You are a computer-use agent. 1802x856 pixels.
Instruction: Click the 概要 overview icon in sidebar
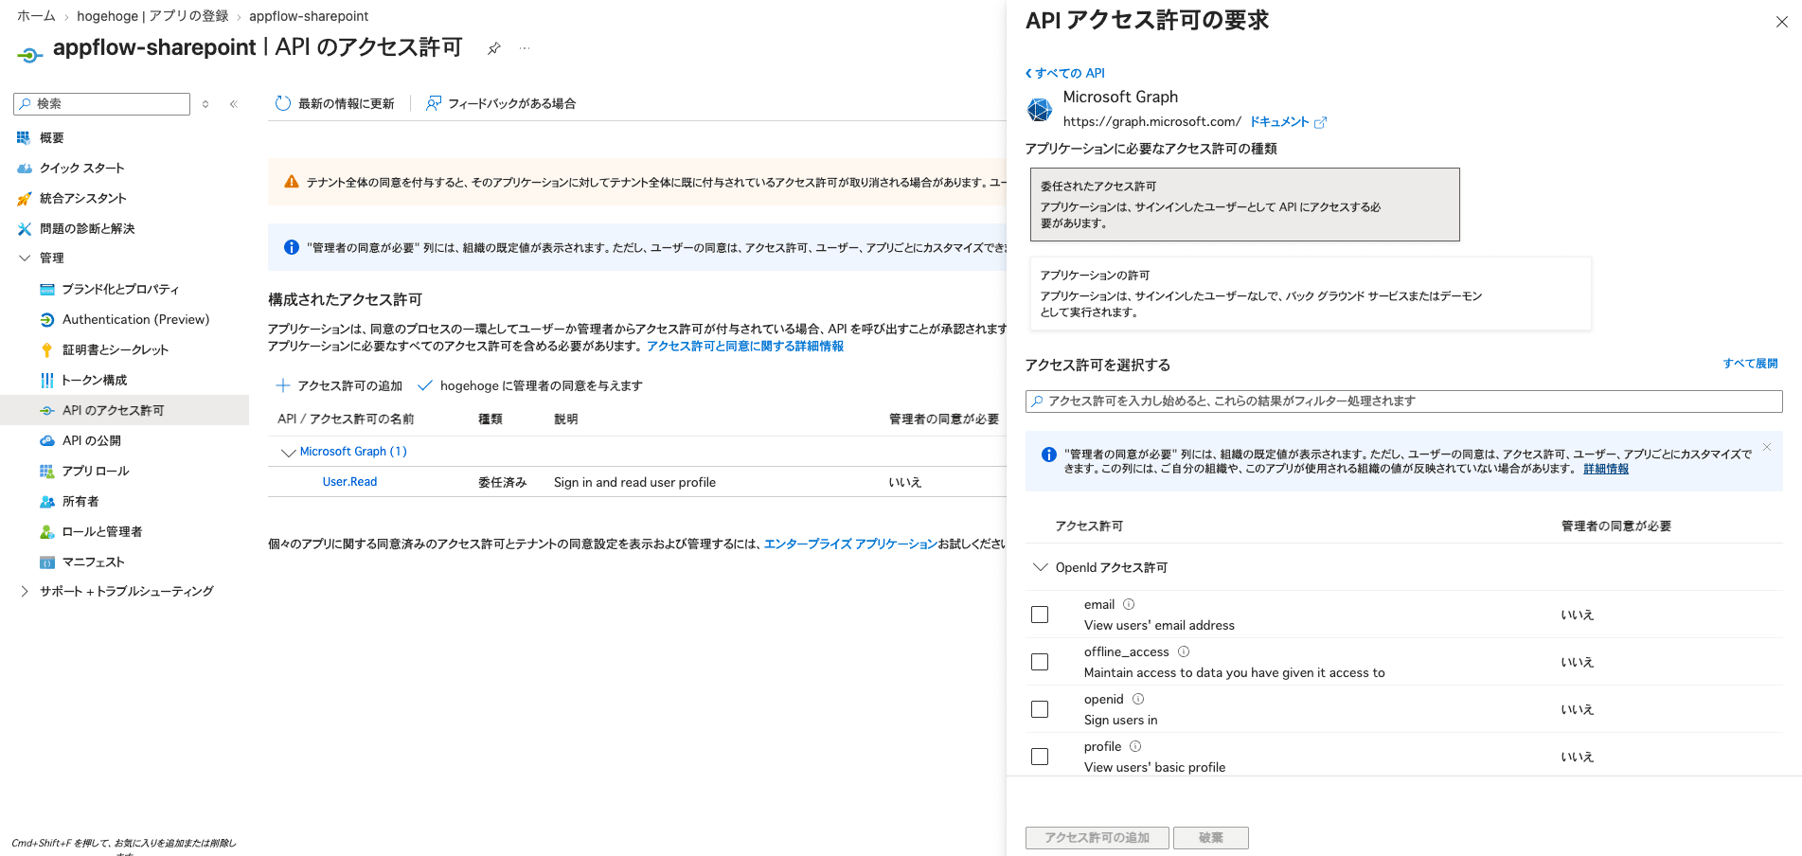point(24,138)
